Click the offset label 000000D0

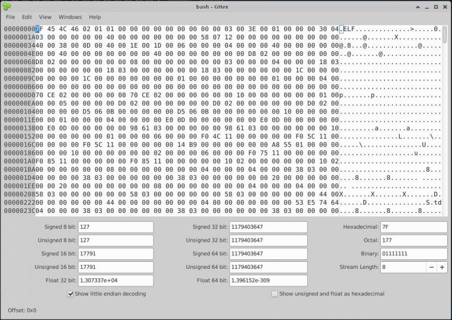point(19,95)
